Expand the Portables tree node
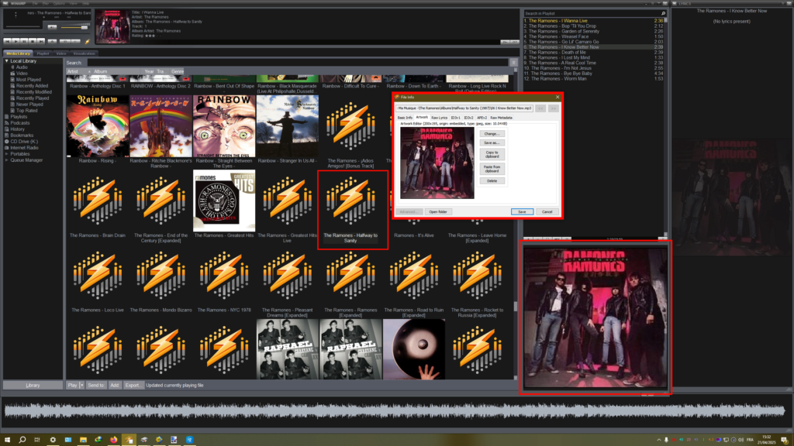The width and height of the screenshot is (794, 446). pyautogui.click(x=6, y=154)
